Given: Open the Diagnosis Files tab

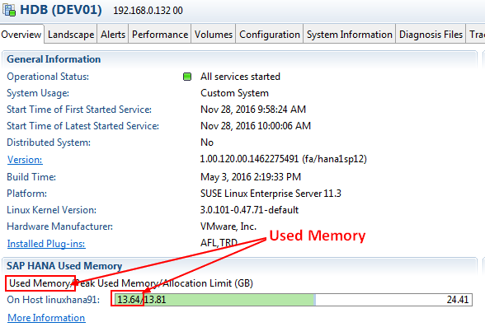Looking at the screenshot, I should [x=431, y=35].
